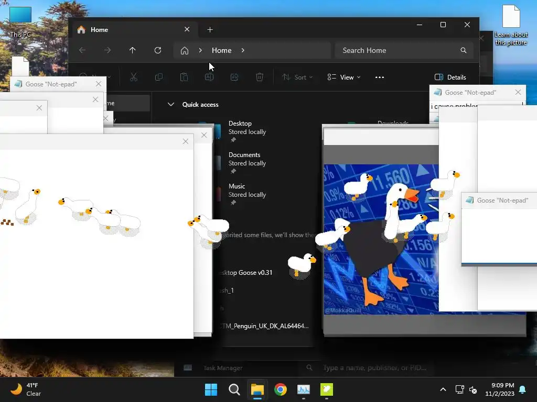
Task: Open taskbar Search
Action: click(234, 389)
